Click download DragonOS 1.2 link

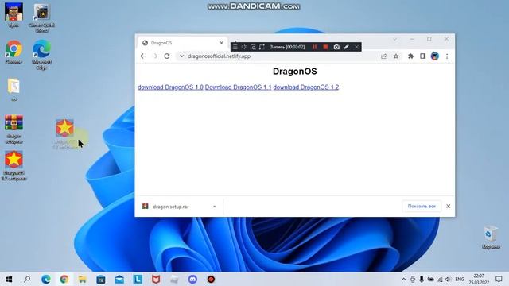coord(305,87)
